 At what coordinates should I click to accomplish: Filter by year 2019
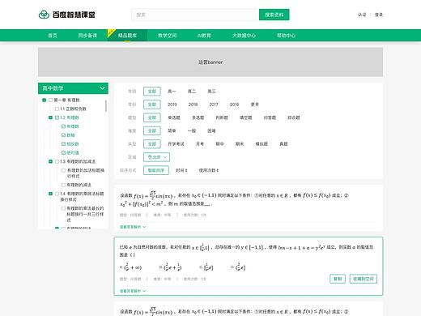(x=172, y=105)
